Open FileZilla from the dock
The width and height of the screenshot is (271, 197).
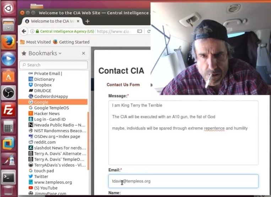point(8,110)
